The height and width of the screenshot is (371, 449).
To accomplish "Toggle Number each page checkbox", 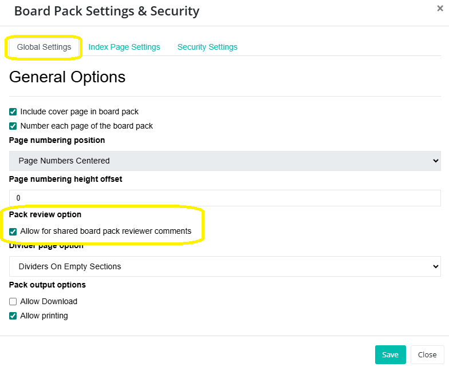I will click(13, 126).
